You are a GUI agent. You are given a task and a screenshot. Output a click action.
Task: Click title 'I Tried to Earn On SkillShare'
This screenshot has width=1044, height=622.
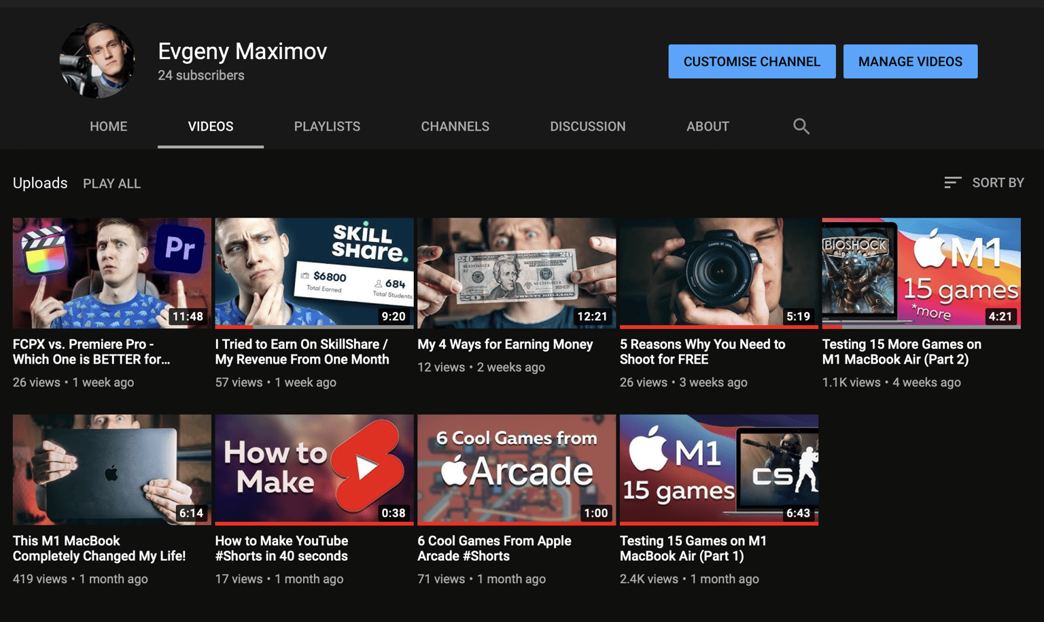tap(302, 352)
